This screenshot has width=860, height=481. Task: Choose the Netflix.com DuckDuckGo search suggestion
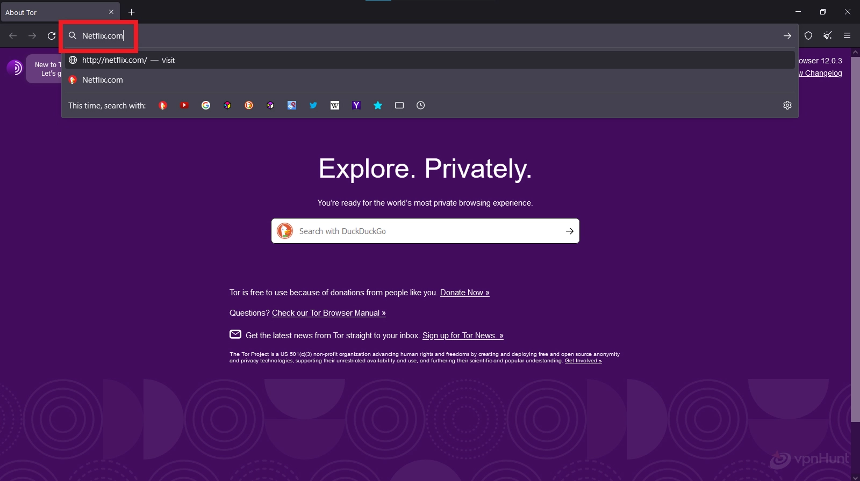pyautogui.click(x=430, y=80)
